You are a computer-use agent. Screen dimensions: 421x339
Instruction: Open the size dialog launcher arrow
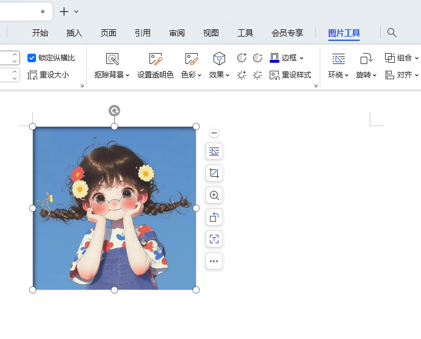point(82,85)
